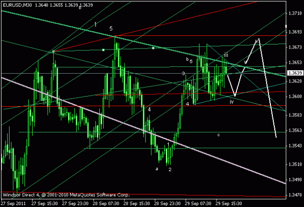Viewport: 304px width, 207px height.
Task: Click the 29 Sep 15:30 time label
Action: 229,204
